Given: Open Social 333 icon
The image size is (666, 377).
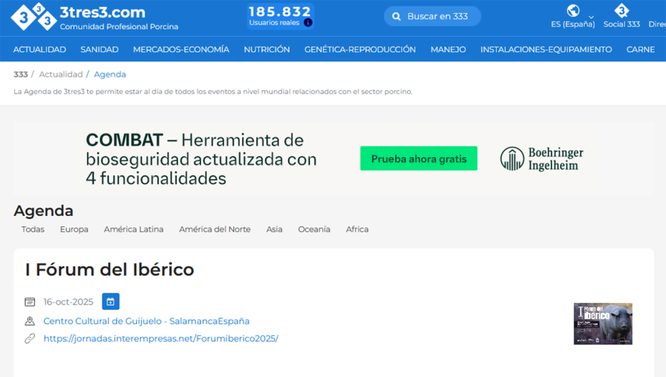Looking at the screenshot, I should [621, 10].
